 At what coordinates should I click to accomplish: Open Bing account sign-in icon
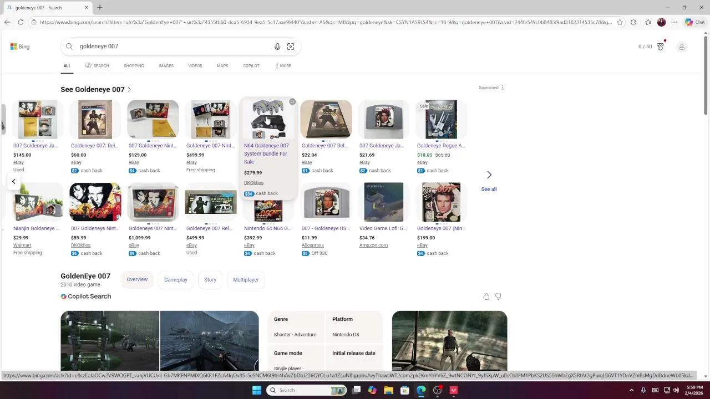coord(682,47)
